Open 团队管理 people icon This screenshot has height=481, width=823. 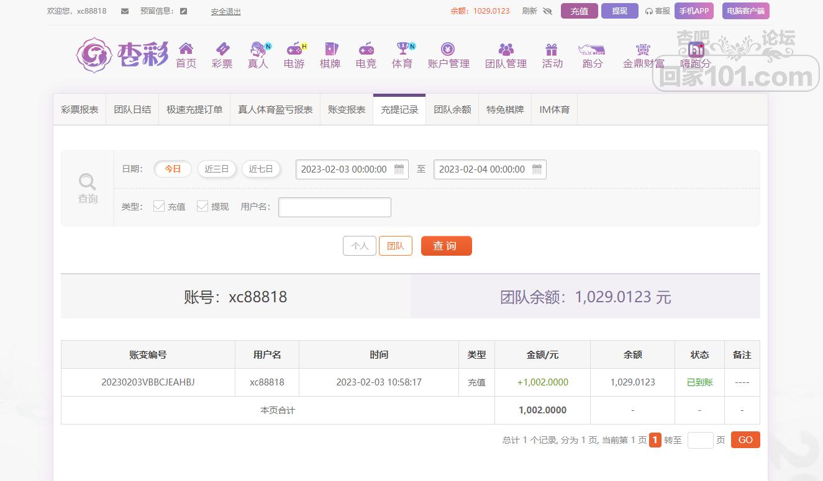(506, 49)
